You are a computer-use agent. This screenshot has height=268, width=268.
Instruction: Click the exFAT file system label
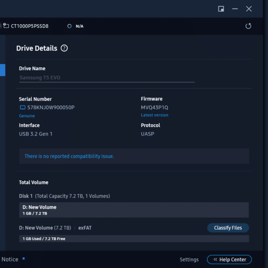(x=85, y=228)
